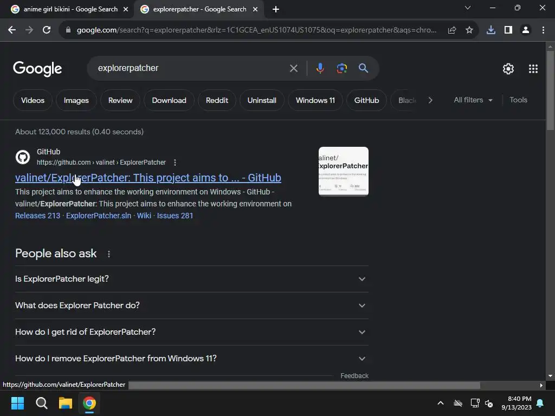The image size is (555, 416).
Task: Open About this section for People also ask
Action: point(108,254)
